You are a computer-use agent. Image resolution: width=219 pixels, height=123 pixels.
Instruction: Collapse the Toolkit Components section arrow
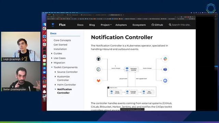point(52,67)
